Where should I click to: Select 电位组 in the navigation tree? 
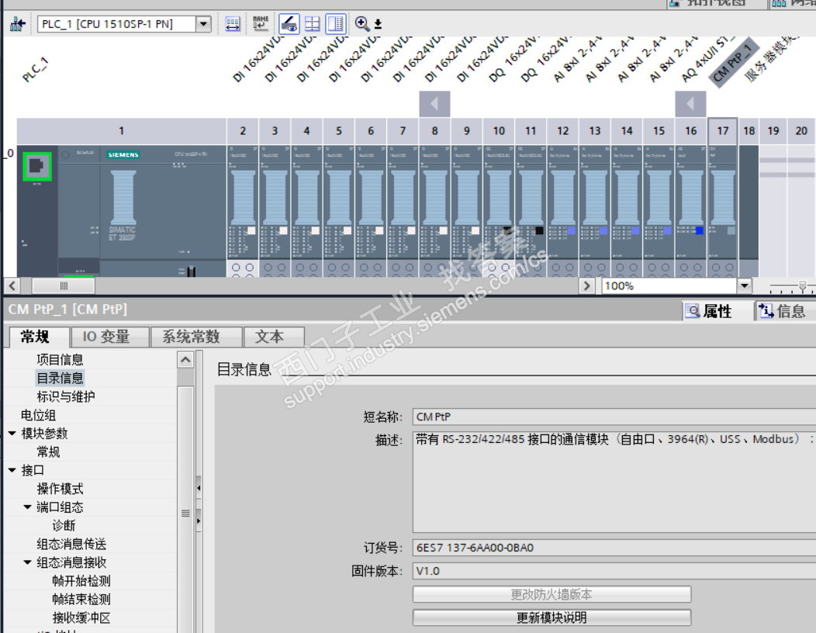click(38, 415)
